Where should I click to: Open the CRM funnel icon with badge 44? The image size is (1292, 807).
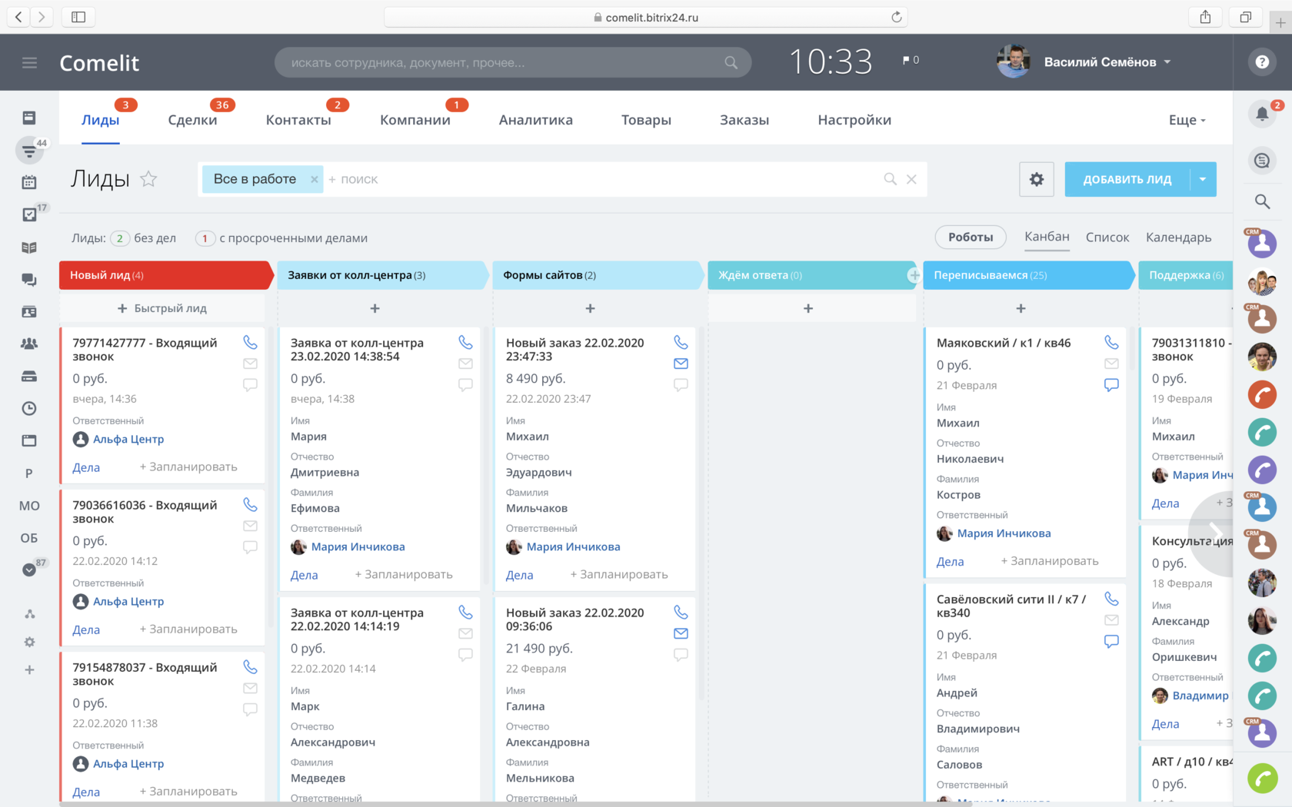click(29, 151)
